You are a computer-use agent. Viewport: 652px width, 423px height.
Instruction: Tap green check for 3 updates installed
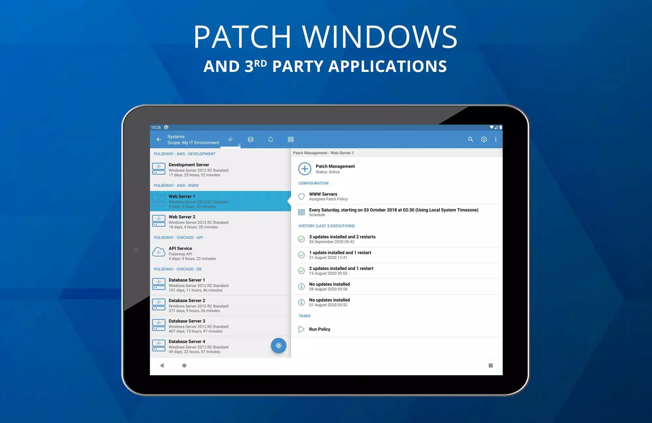point(302,239)
